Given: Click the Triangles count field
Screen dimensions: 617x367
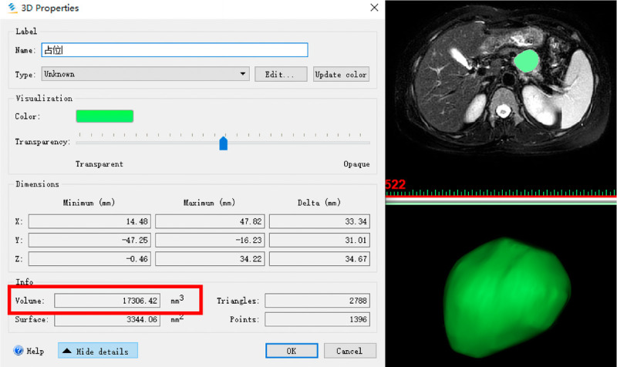Looking at the screenshot, I should point(317,300).
